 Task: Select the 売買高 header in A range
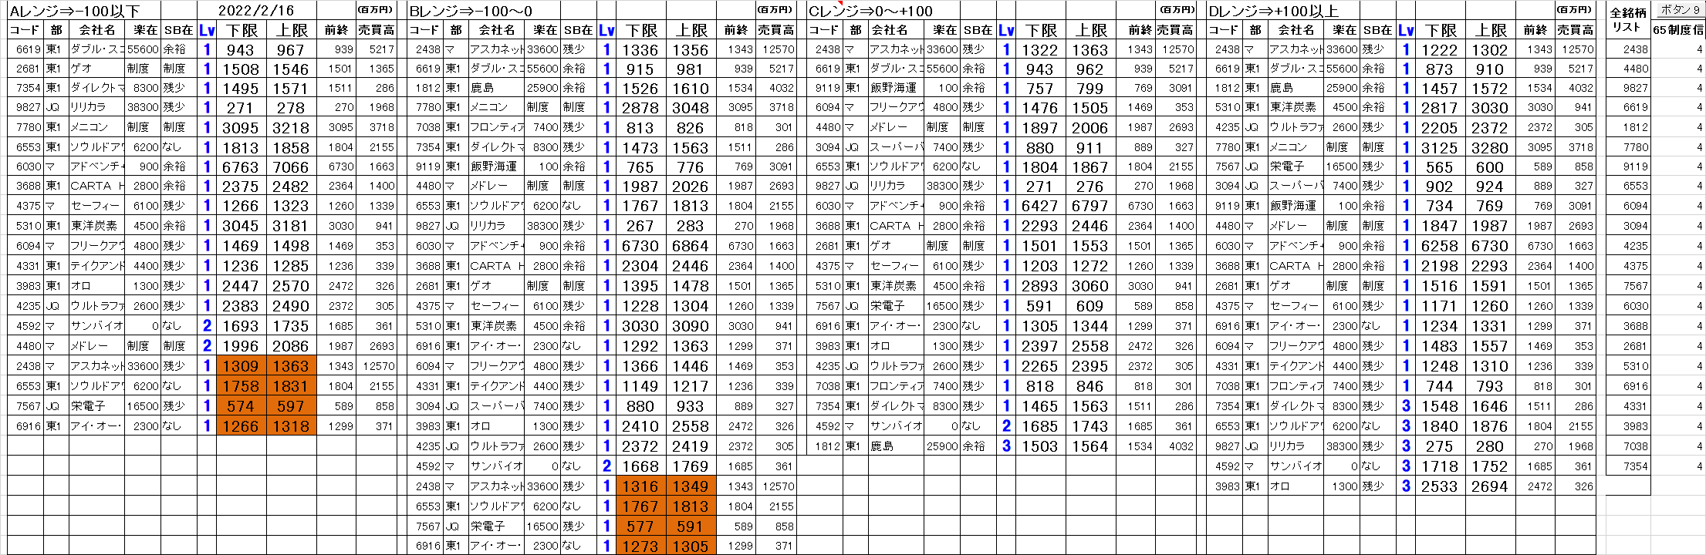pos(376,30)
